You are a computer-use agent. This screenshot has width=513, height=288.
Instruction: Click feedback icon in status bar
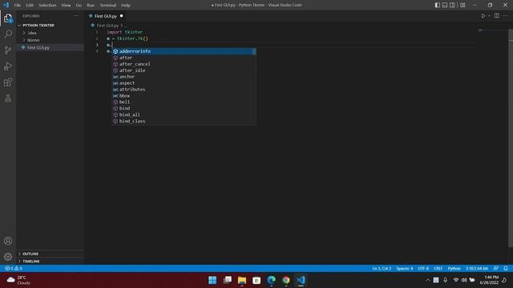[x=496, y=268]
